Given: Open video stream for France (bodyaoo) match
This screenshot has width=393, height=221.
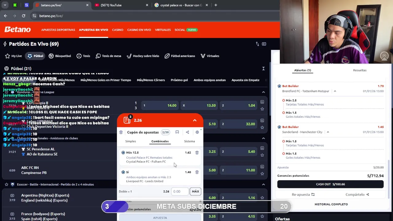Looking at the screenshot, I should click(x=12, y=214).
